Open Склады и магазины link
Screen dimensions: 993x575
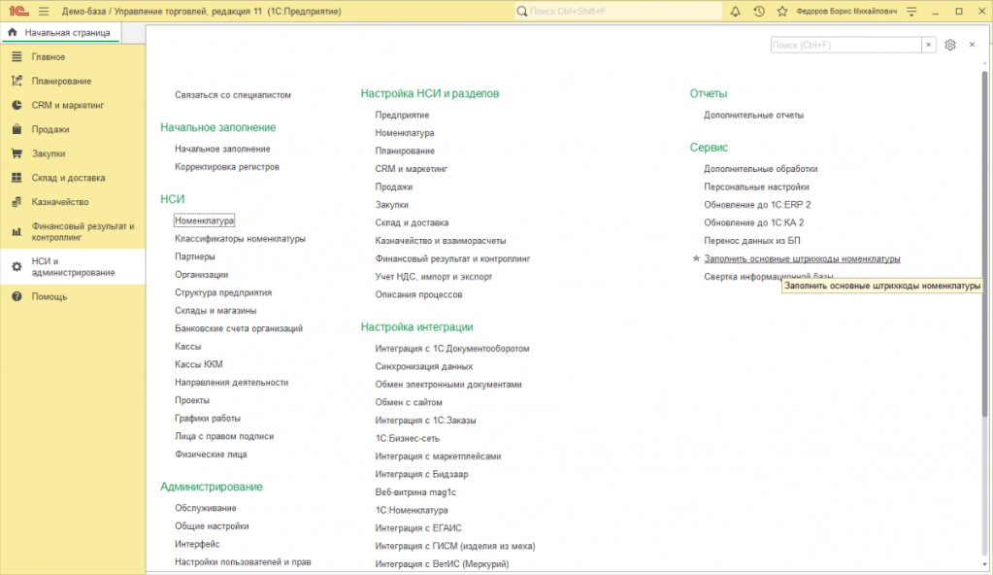(x=215, y=311)
